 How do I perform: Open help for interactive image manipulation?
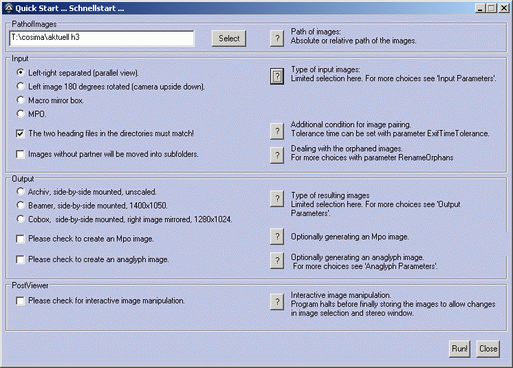(276, 301)
